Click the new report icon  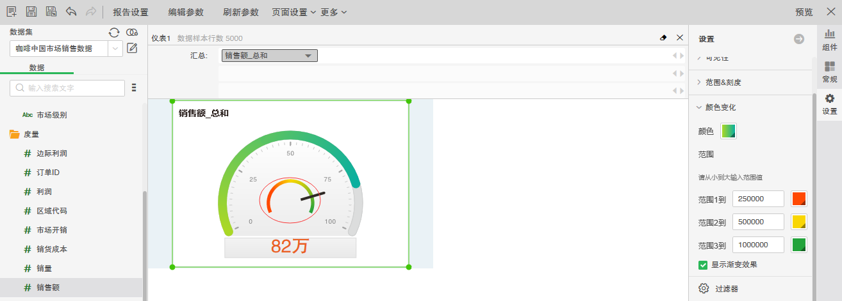(12, 12)
